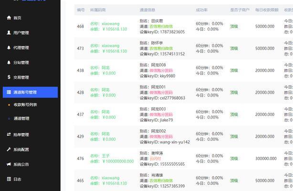Click balance ￥100000000.000 in row 476
Image resolution: width=293 pixels, height=191 pixels.
pos(118,161)
